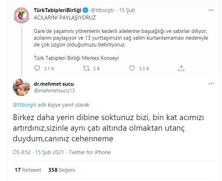Open the ÖS 8:52 · 15 Şub 2021 timestamp
The width and height of the screenshot is (222, 181).
(39, 152)
